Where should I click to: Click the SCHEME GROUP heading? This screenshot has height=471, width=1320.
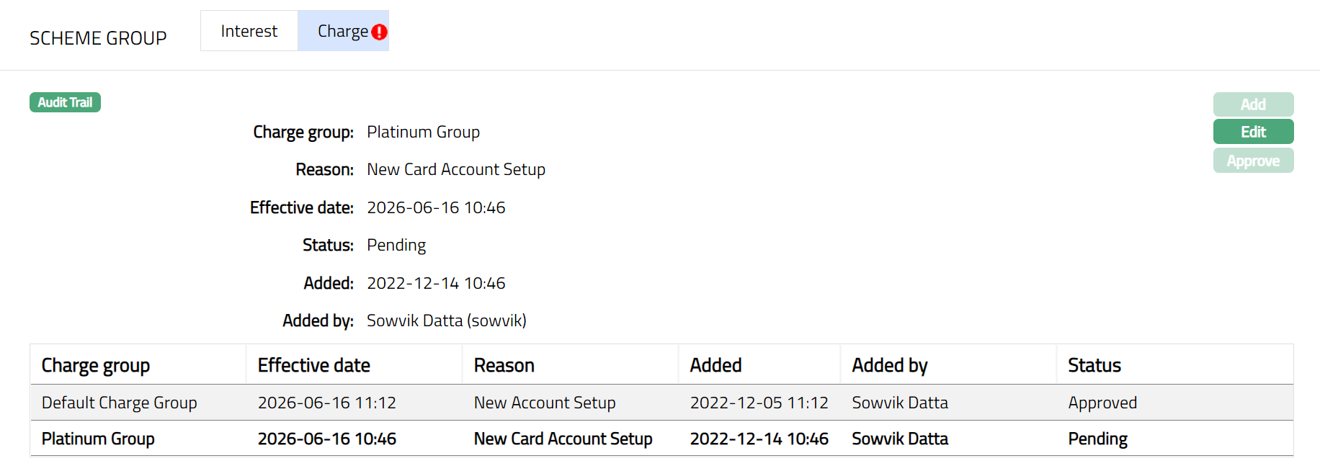pyautogui.click(x=98, y=38)
